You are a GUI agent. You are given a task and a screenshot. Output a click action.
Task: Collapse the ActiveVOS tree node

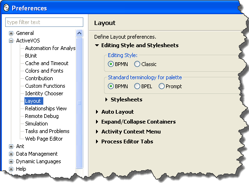click(11, 41)
